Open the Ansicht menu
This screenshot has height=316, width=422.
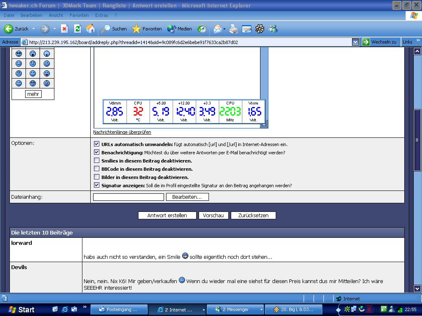tap(56, 15)
